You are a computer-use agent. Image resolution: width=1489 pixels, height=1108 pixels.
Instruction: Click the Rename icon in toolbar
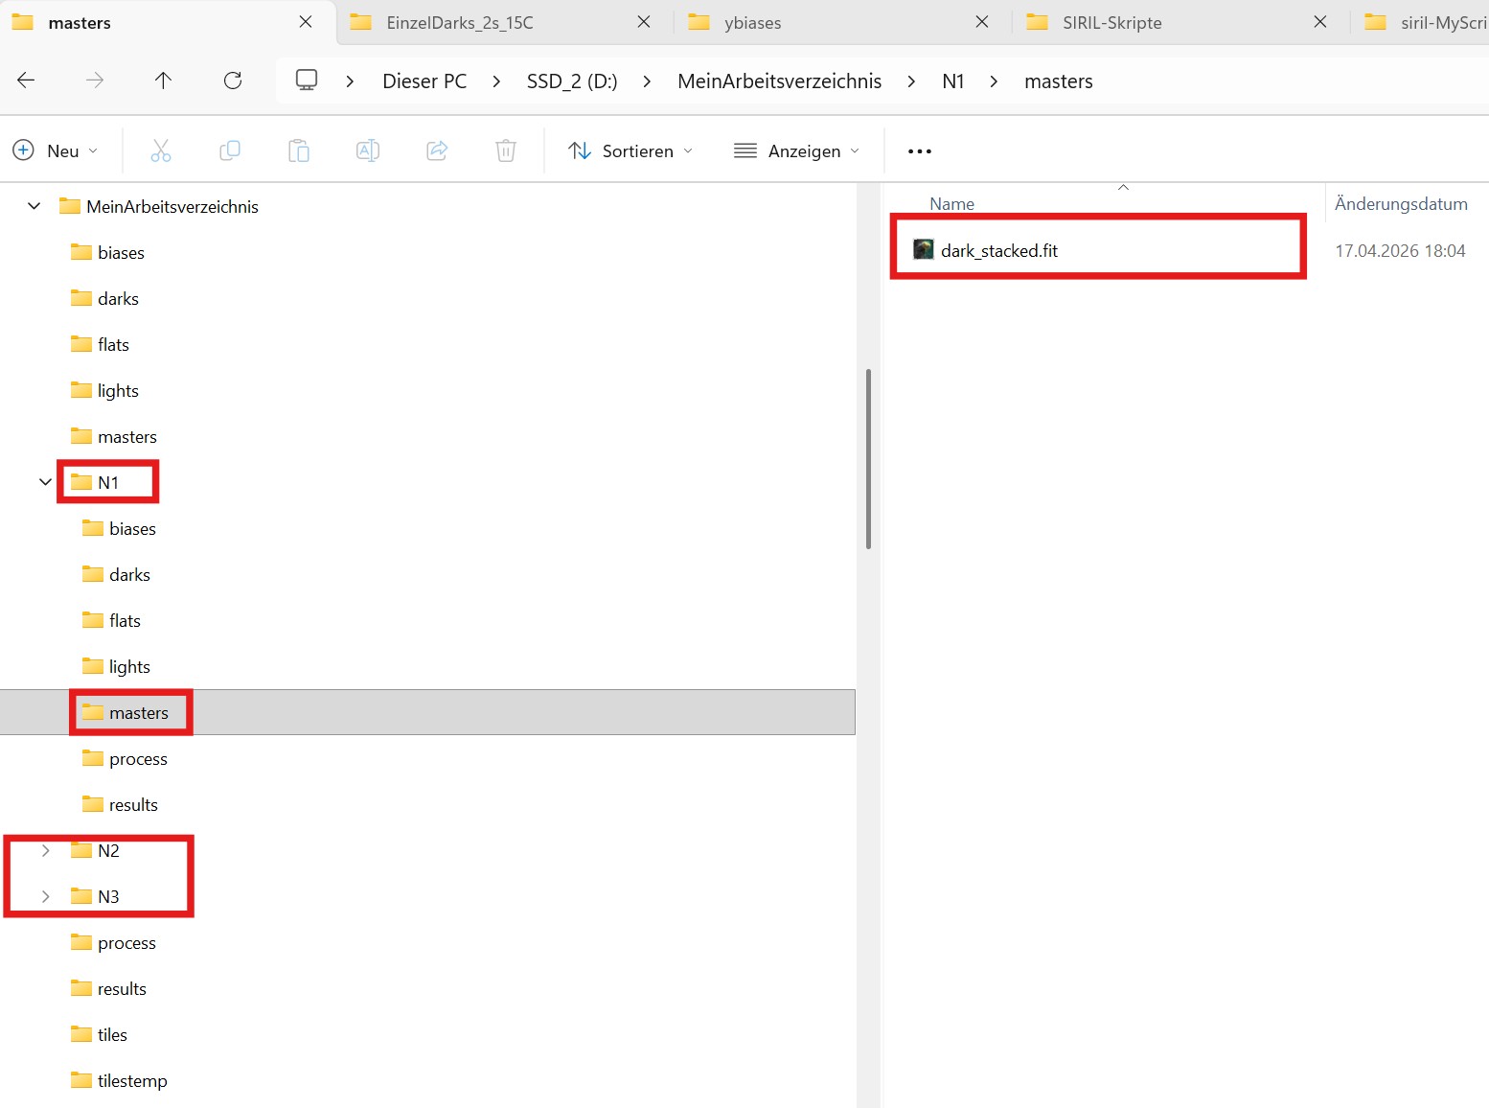coord(368,150)
